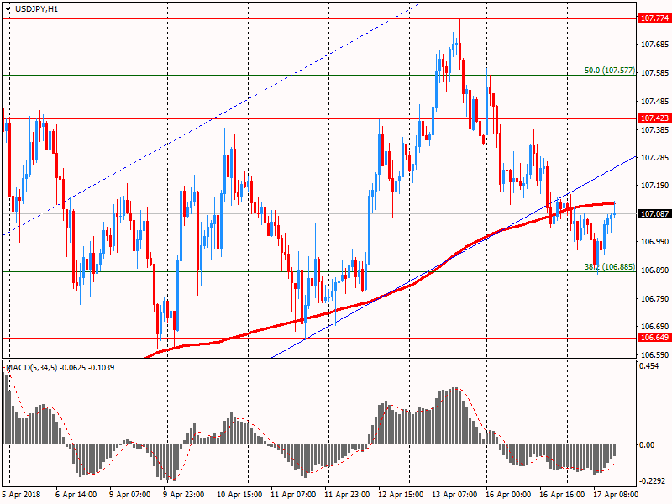Screen dimensions: 672x504
Task: Click the 5 Apr 2018 time label
Action: click(x=21, y=495)
